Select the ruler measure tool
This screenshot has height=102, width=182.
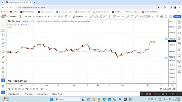(x=3, y=58)
